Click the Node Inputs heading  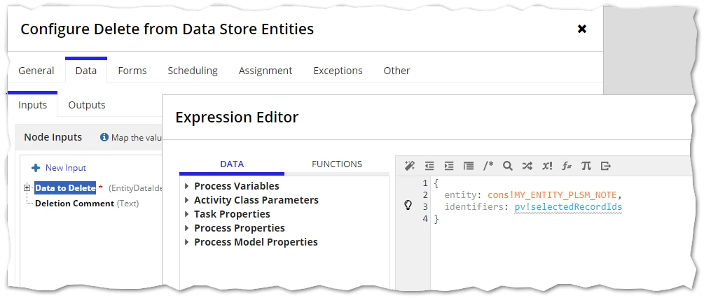pyautogui.click(x=53, y=137)
